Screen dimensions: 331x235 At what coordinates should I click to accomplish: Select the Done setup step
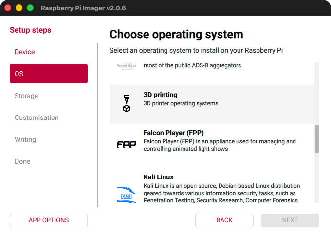(22, 161)
